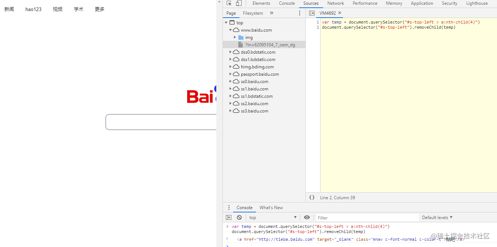This screenshot has width=497, height=247.
Task: Click the cloud icon beside passport.baidu.com
Action: (236, 74)
